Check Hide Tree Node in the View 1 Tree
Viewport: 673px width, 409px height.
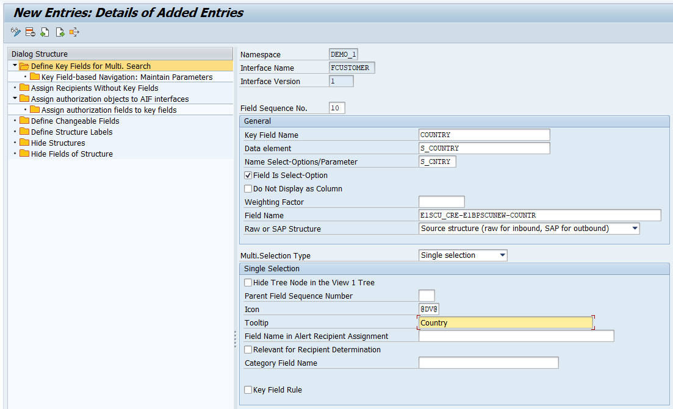pos(248,283)
